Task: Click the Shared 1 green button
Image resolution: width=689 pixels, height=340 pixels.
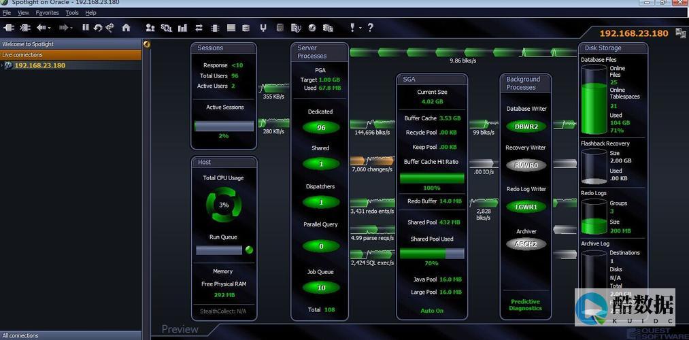Action: coord(321,164)
